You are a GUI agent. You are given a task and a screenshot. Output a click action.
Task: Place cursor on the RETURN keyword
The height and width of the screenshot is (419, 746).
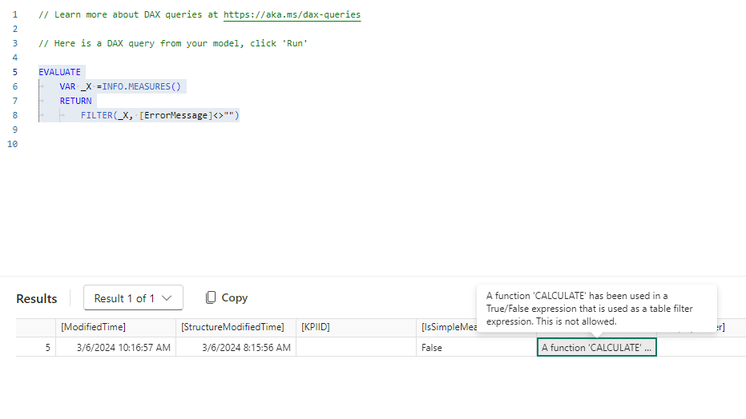[75, 101]
